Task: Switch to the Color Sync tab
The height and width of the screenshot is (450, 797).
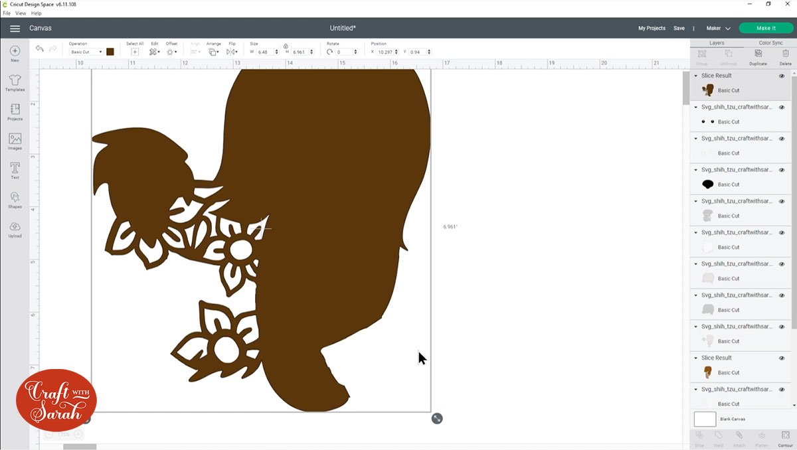Action: point(770,42)
